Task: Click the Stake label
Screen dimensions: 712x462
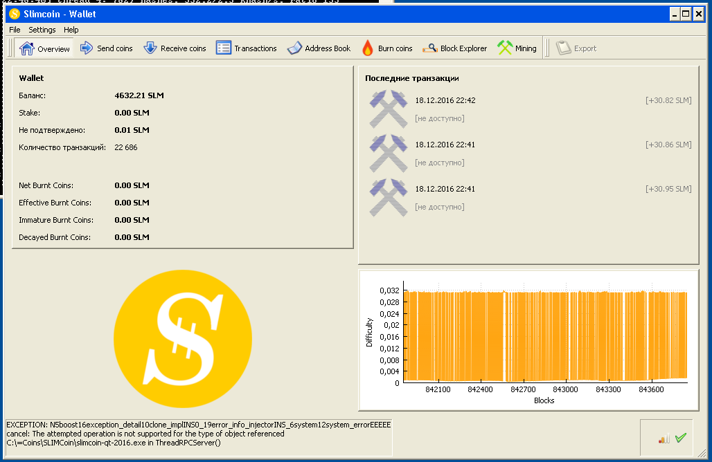Action: pos(29,113)
